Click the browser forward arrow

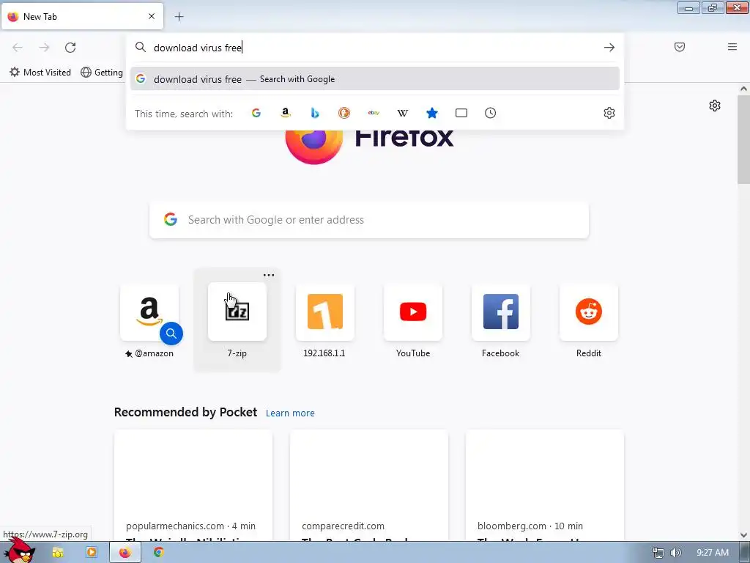tap(44, 48)
